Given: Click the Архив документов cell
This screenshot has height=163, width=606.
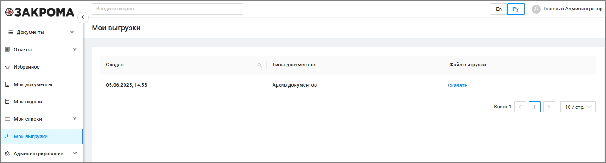Looking at the screenshot, I should [295, 85].
